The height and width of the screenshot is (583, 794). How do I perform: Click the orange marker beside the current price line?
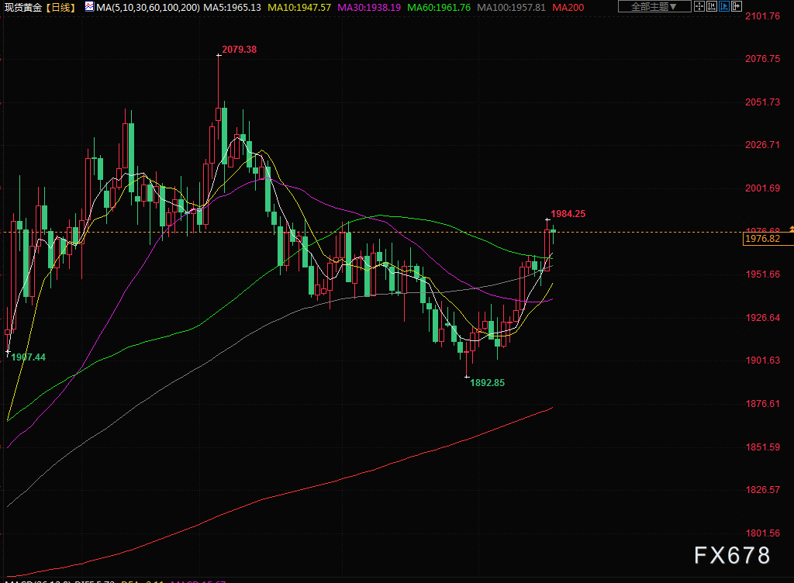[791, 229]
